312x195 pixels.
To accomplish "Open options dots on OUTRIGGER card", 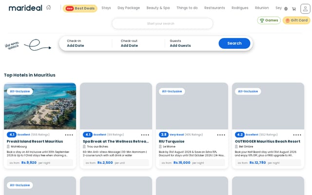I will point(297,135).
